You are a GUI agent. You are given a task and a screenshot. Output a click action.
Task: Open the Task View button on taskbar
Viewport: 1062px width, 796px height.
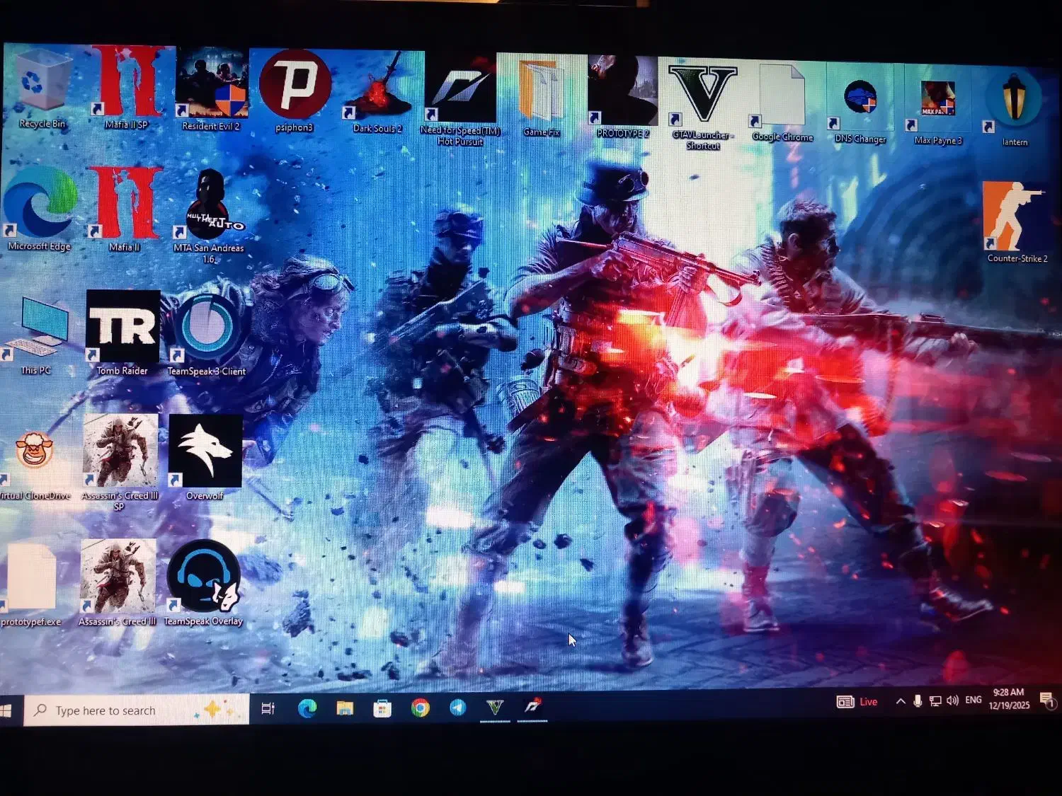(x=268, y=708)
